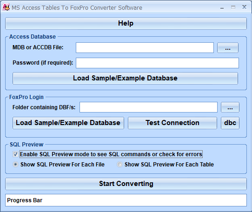The width and height of the screenshot is (252, 212).
Task: Click the MDB or ACCDB File input field
Action: tap(145, 47)
